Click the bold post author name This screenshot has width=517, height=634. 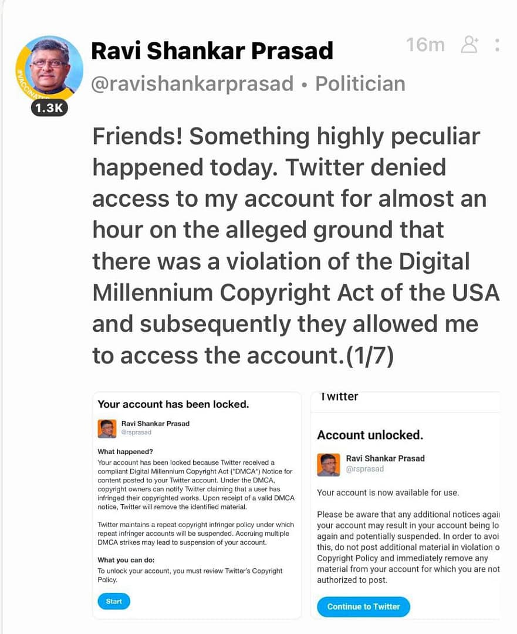tap(212, 51)
